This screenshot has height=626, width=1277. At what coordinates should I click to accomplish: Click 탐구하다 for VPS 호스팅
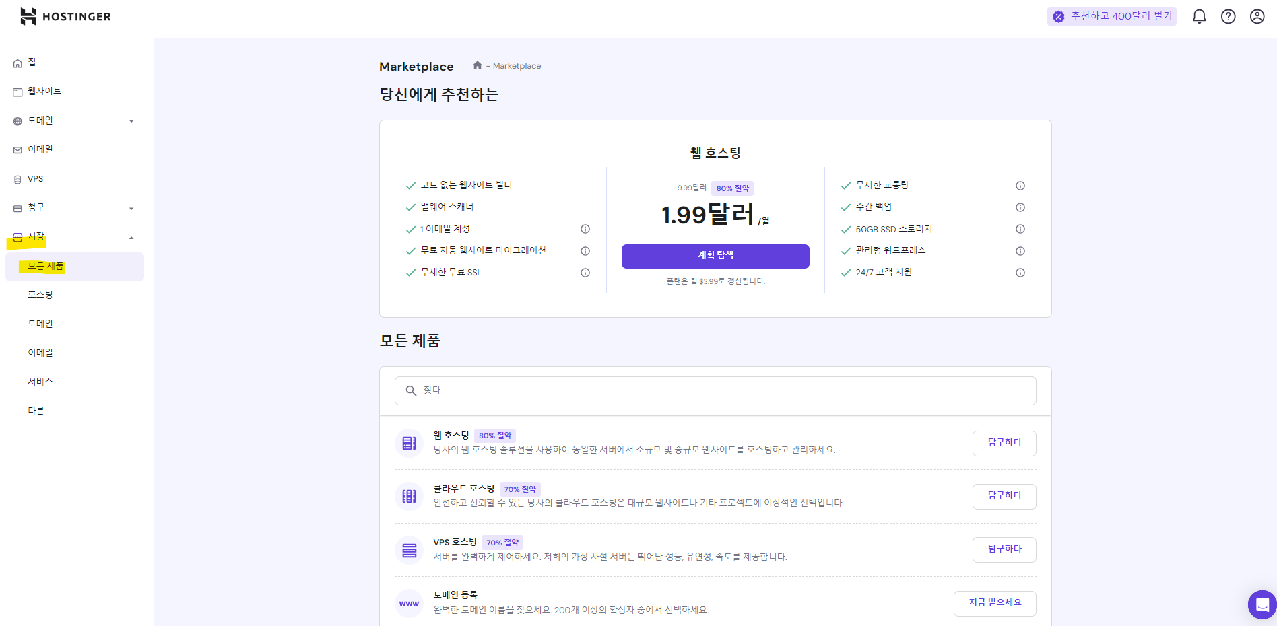(1004, 549)
